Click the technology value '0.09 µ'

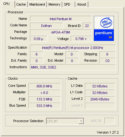[39, 39]
